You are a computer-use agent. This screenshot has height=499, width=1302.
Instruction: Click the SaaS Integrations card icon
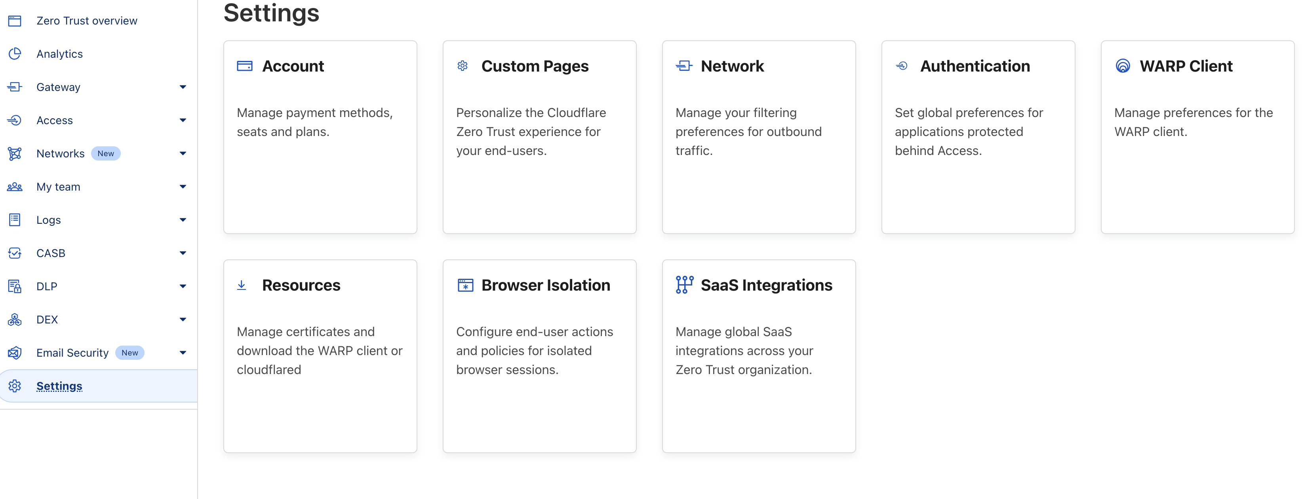[684, 285]
